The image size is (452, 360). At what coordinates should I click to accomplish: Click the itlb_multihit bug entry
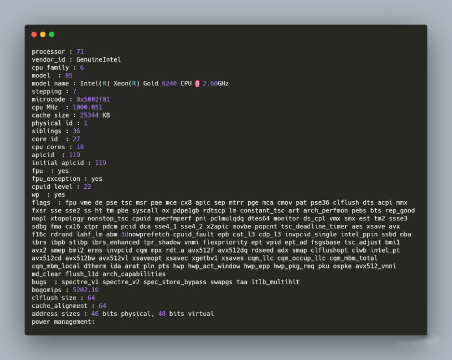click(276, 282)
